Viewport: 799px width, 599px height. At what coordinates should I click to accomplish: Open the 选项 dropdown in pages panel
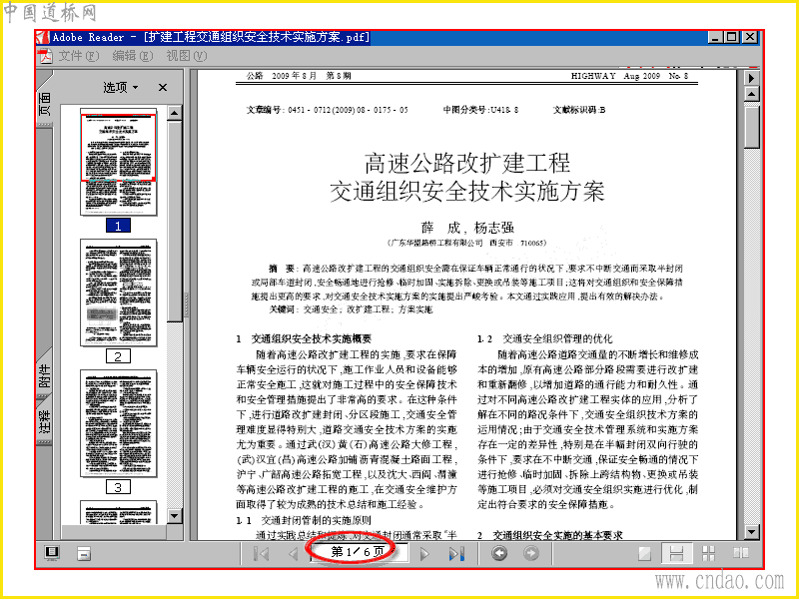pyautogui.click(x=121, y=87)
